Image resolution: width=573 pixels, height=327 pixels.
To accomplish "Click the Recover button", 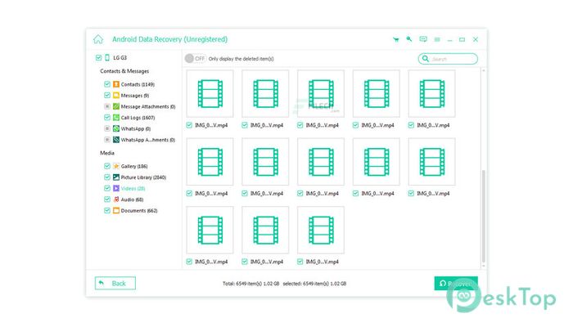I will pos(456,283).
